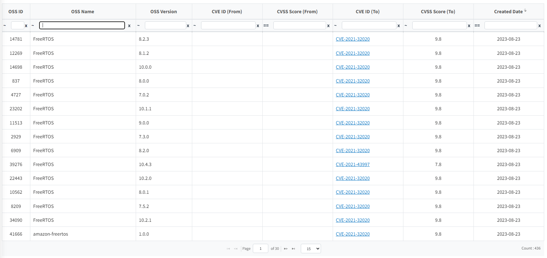Select the amazon-freertos name cell

[x=83, y=234]
